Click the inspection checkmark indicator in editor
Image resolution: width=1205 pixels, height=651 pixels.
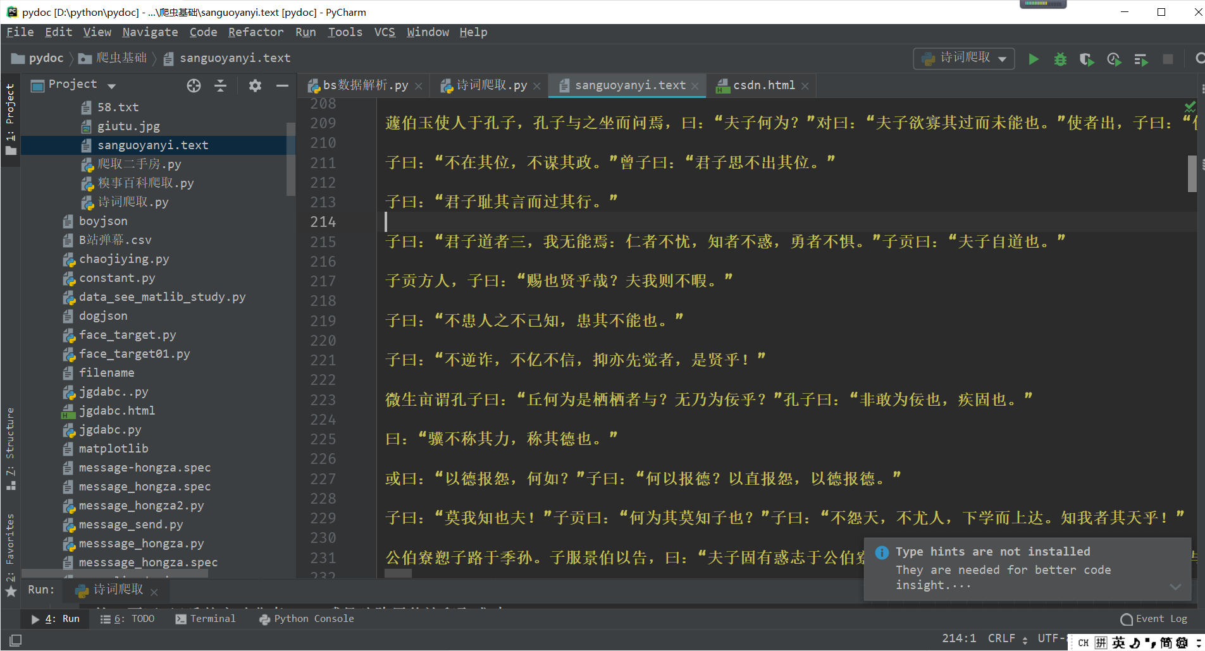coord(1190,106)
